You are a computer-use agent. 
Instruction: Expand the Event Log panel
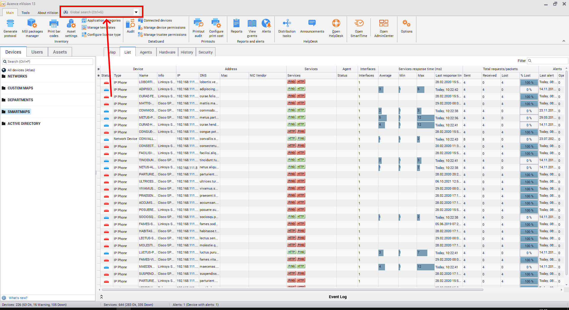(101, 297)
